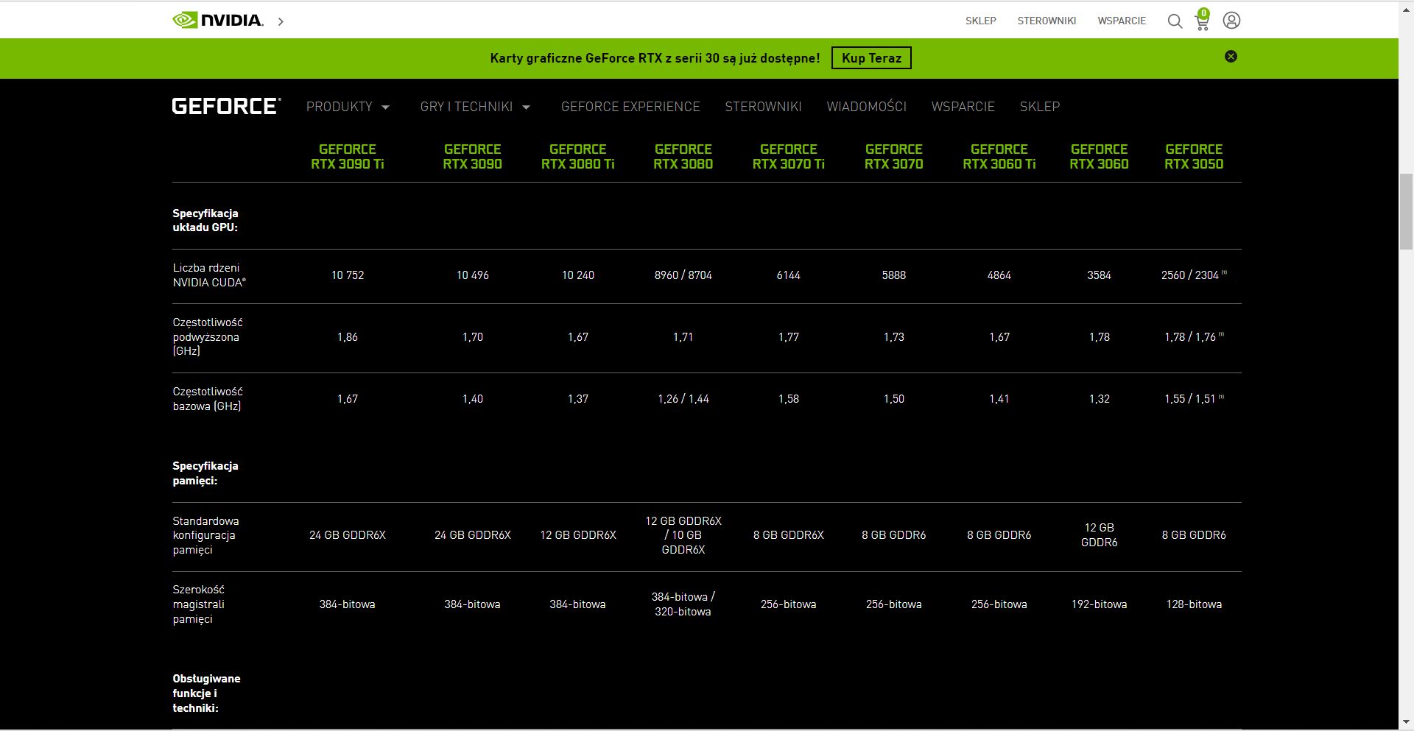
Task: Click the "Częstotliwość bazowa (GHz)" row label
Action: [x=208, y=399]
